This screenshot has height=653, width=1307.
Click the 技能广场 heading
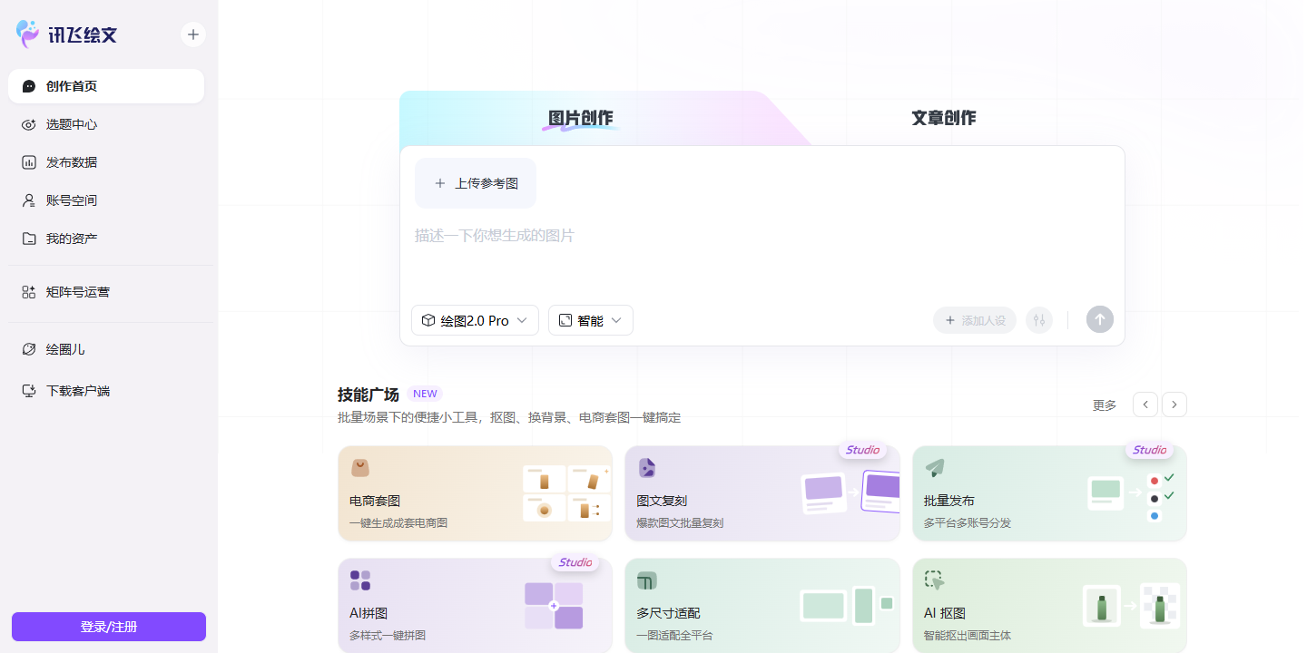[x=369, y=395]
